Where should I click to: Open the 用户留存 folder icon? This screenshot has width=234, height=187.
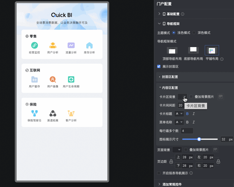[35, 79]
